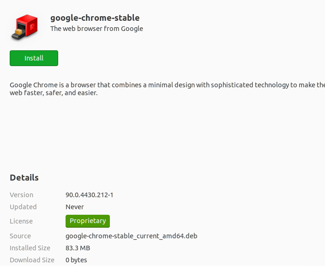The width and height of the screenshot is (325, 266).
Task: Click the Version label
Action: [x=21, y=195]
